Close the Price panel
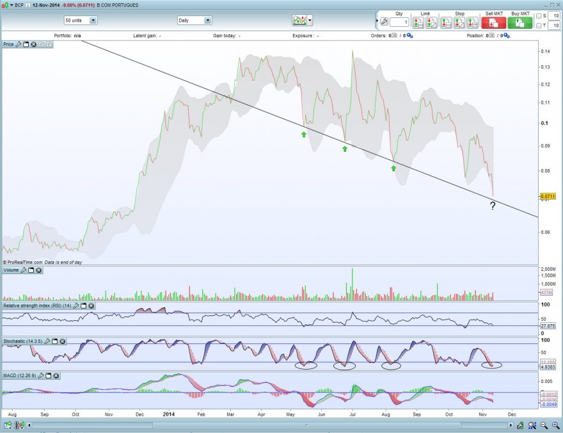The height and width of the screenshot is (433, 563). (x=33, y=44)
